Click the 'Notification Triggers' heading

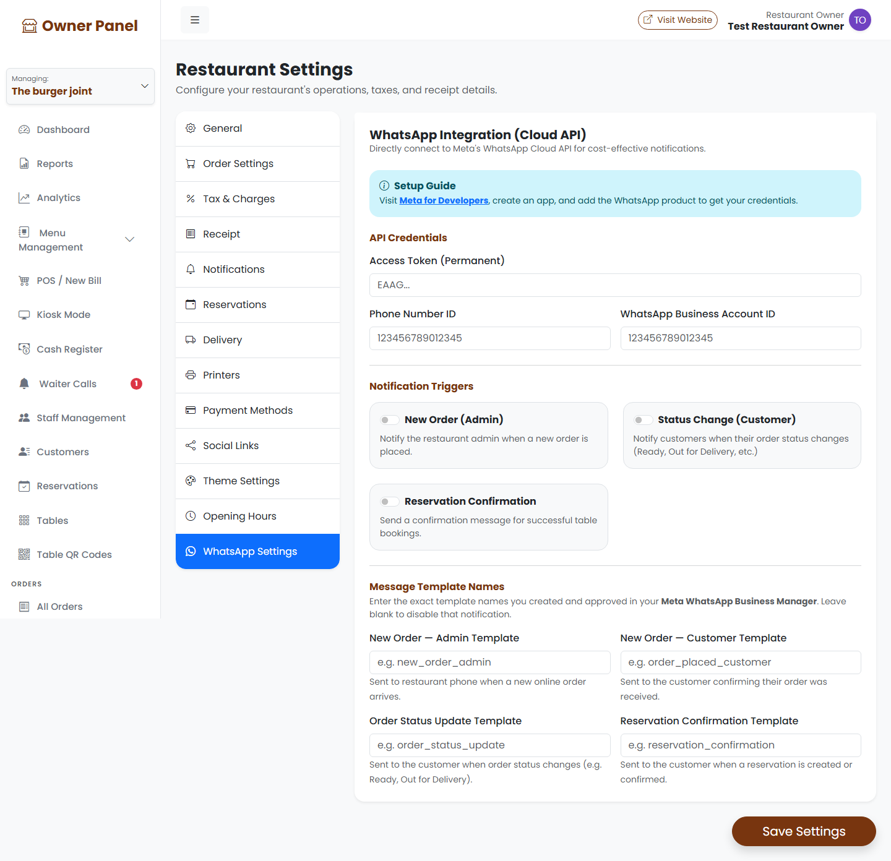[x=421, y=386]
